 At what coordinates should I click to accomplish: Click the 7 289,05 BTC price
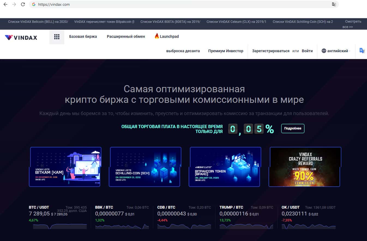point(39,214)
